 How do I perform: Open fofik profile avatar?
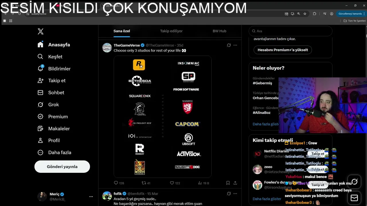[107, 196]
